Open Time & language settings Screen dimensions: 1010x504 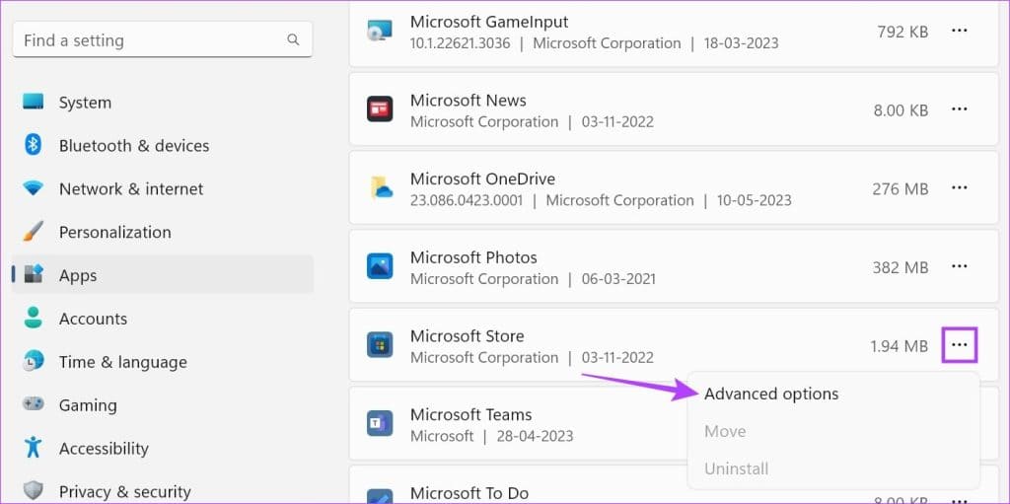(122, 362)
